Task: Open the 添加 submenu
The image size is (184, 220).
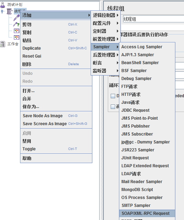Action: pyautogui.click(x=55, y=15)
